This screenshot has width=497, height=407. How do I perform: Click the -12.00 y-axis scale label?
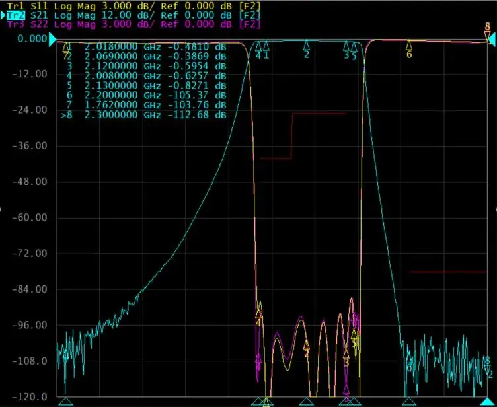(29, 74)
